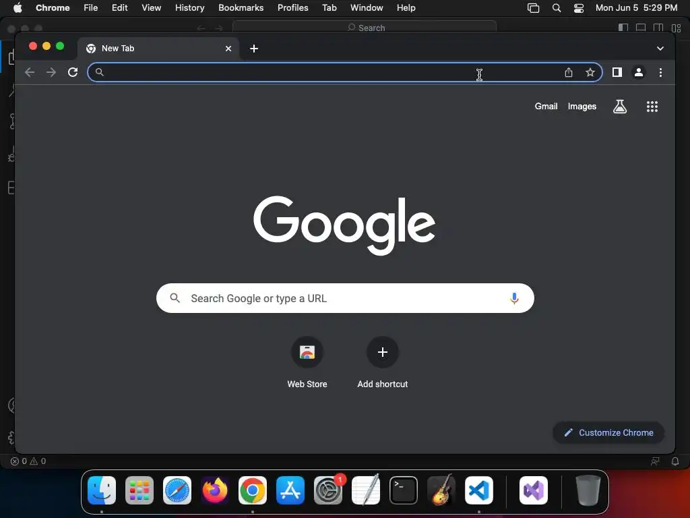Screen dimensions: 690x518
Task: Open GarageBand from the Dock
Action: 441,490
